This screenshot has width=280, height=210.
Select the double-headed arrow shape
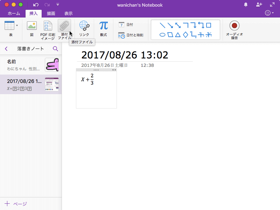pyautogui.click(x=178, y=25)
